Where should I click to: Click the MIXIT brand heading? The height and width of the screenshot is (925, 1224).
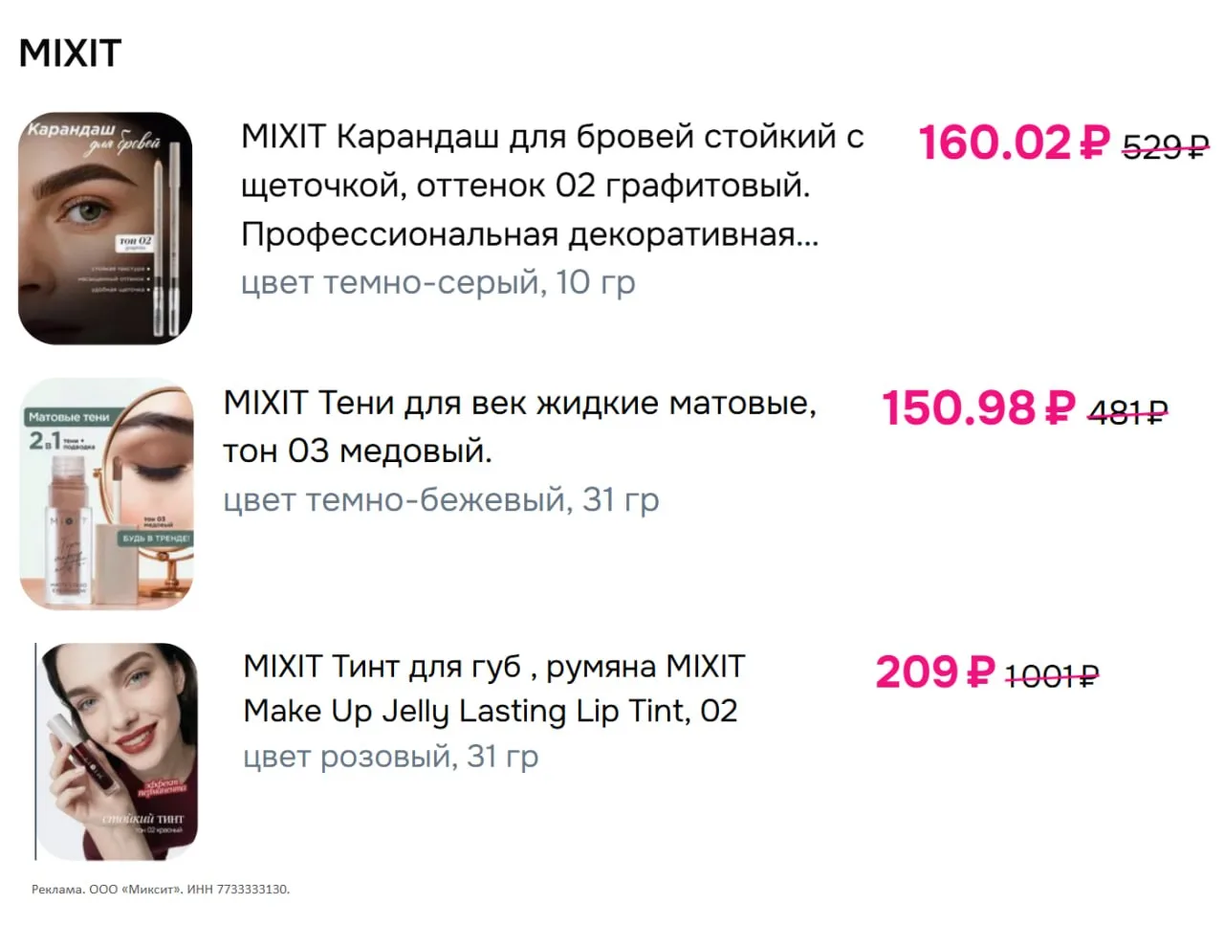tap(71, 54)
